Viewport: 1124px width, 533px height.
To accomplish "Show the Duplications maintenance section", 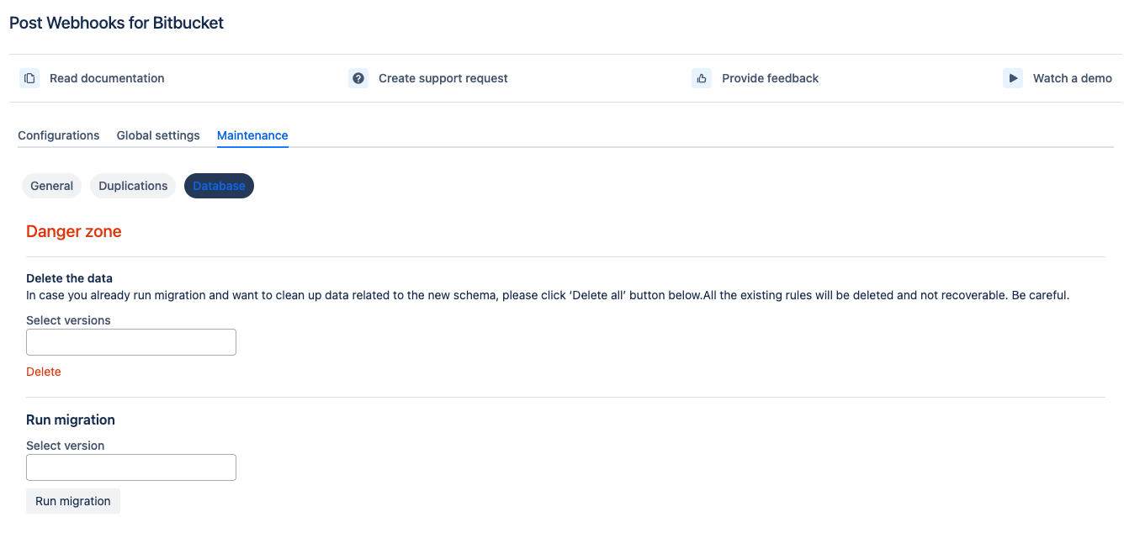I will [x=133, y=186].
